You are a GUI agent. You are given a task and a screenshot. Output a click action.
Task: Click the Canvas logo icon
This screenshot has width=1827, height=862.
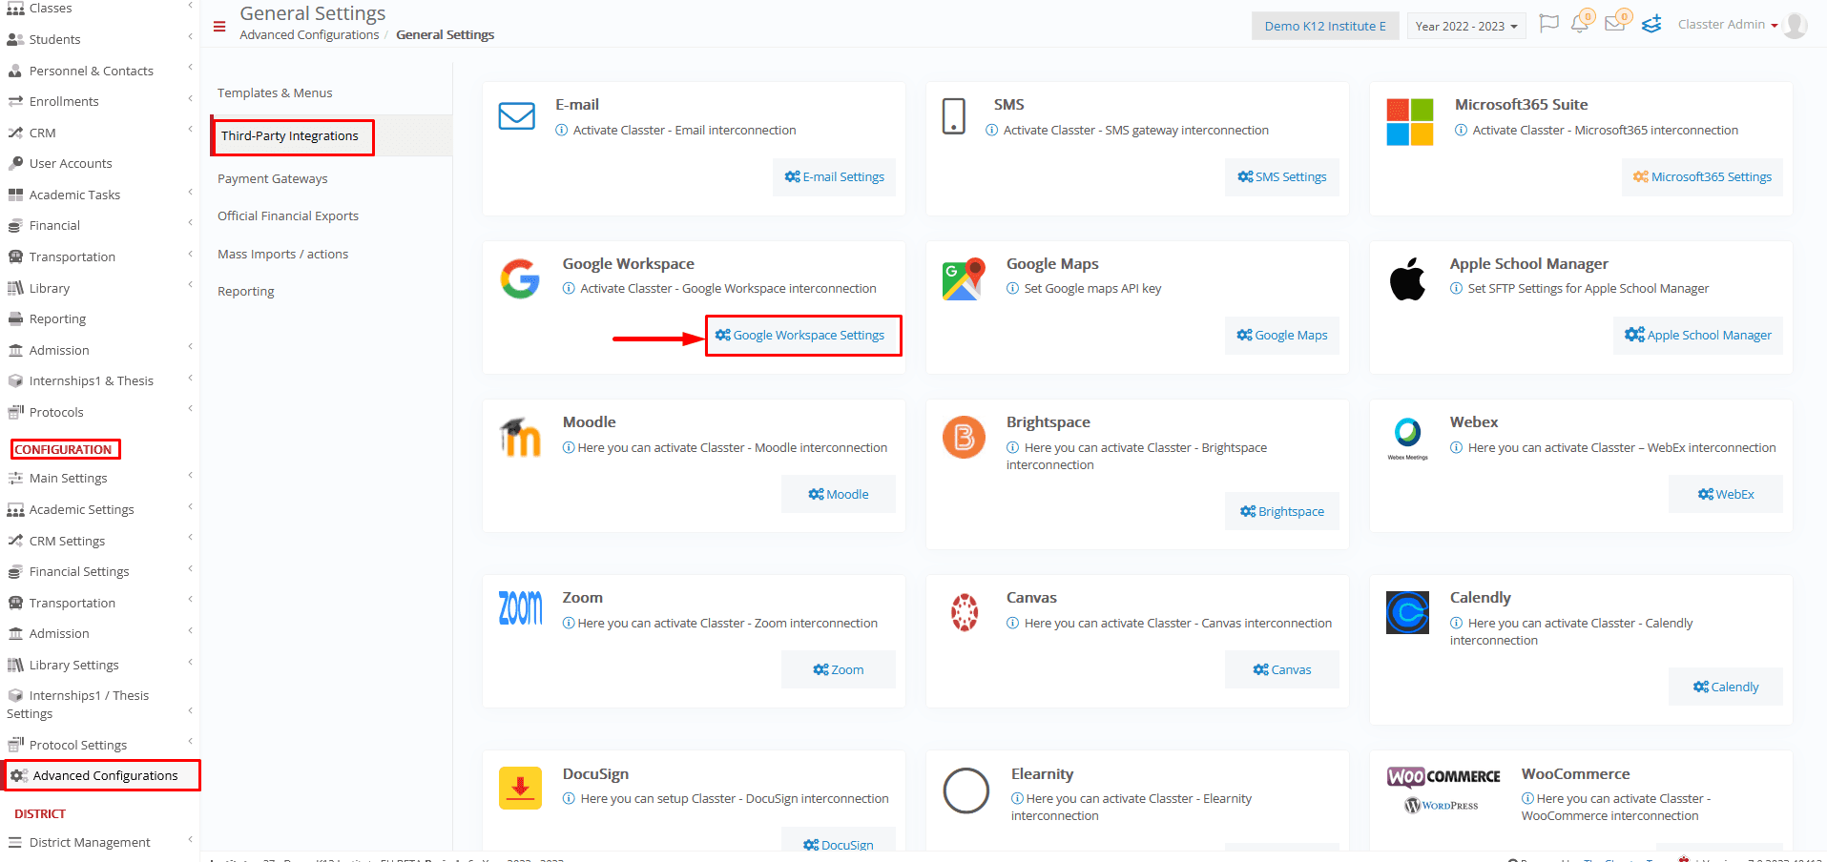965,612
